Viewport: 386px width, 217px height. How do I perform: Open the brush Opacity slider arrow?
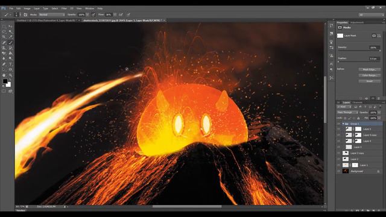click(x=87, y=14)
